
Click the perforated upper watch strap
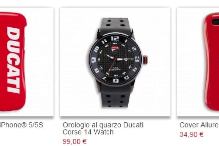point(115,26)
